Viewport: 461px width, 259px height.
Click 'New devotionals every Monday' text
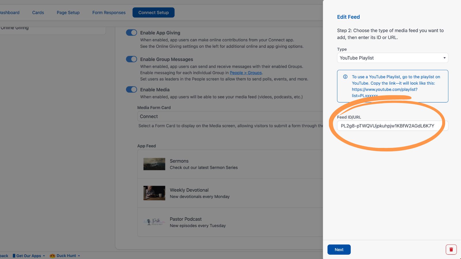pyautogui.click(x=200, y=197)
